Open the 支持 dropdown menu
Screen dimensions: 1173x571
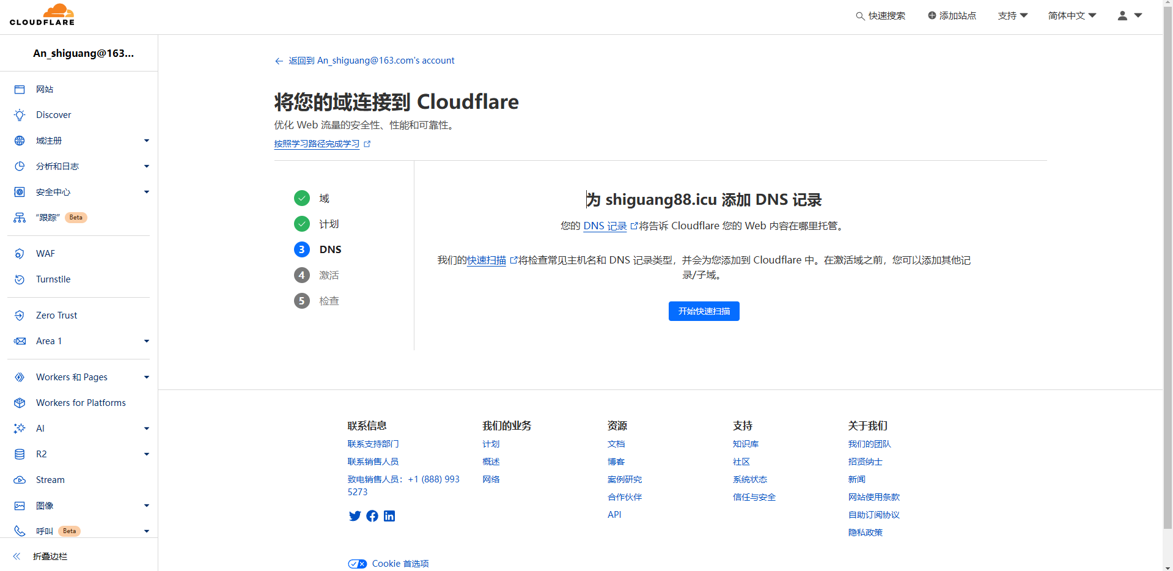coord(1013,15)
